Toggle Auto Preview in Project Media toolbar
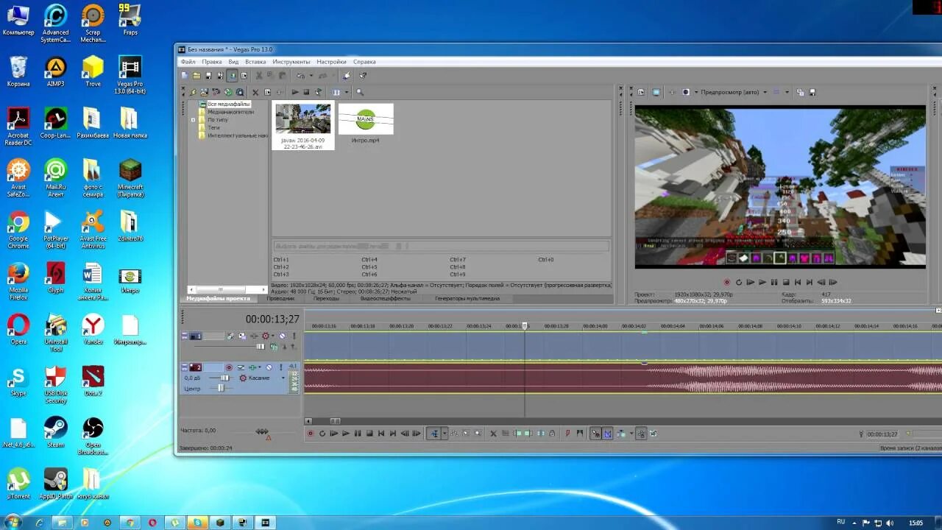 click(319, 92)
